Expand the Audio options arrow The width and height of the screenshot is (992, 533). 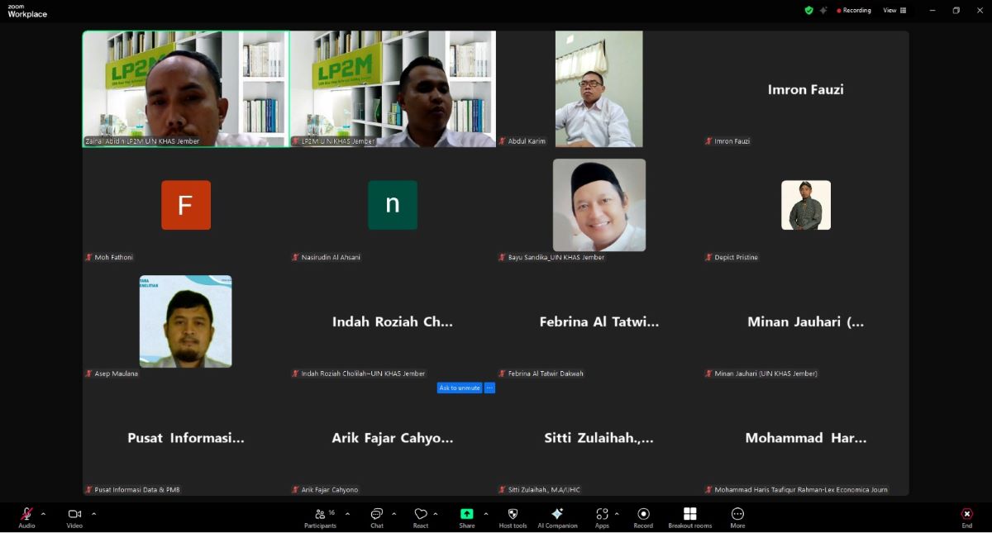pyautogui.click(x=43, y=513)
